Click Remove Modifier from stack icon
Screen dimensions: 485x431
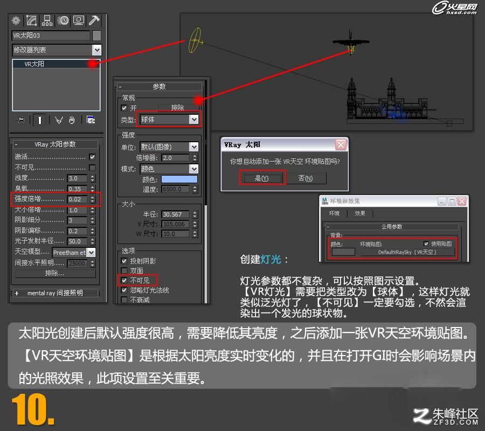pos(72,120)
